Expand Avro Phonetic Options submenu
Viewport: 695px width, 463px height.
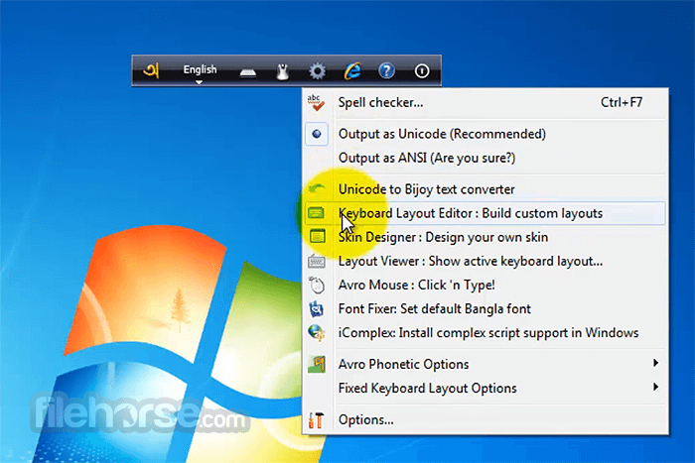(486, 364)
